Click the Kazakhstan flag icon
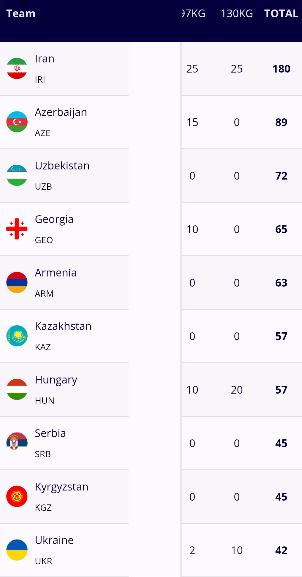The height and width of the screenshot is (577, 302). 17,336
